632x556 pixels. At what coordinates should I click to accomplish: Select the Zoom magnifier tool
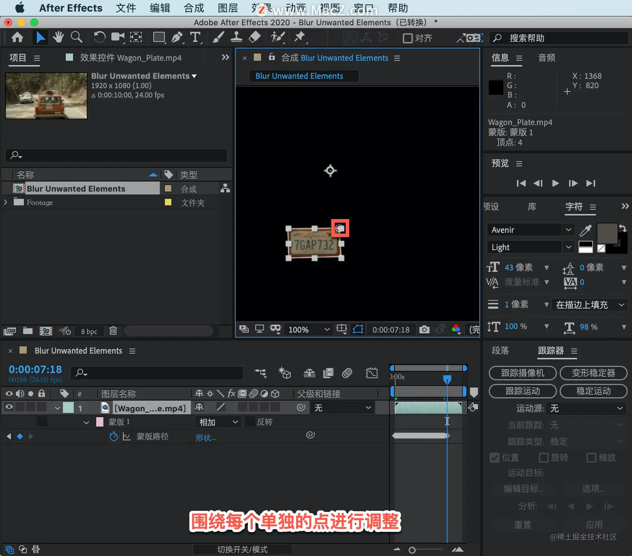[76, 37]
